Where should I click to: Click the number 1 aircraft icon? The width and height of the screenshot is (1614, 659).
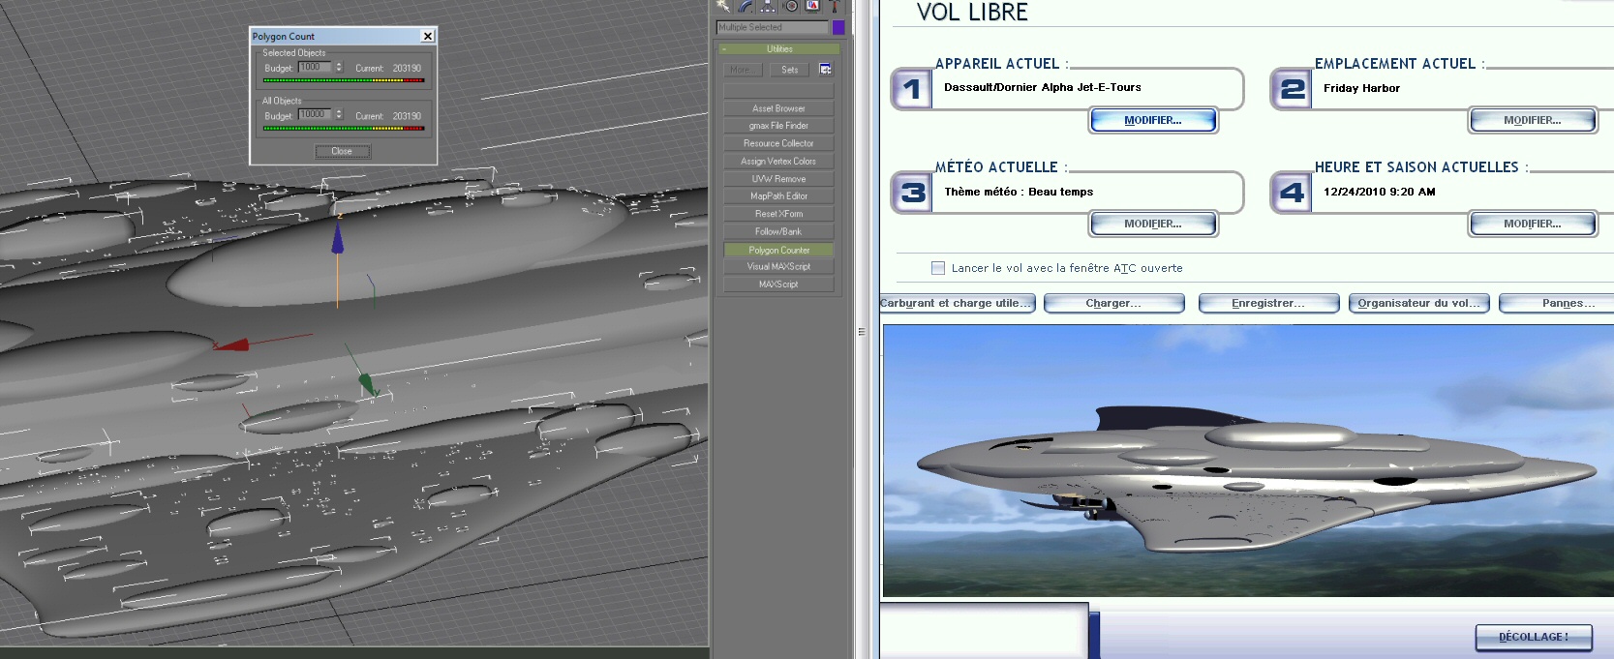tap(911, 89)
